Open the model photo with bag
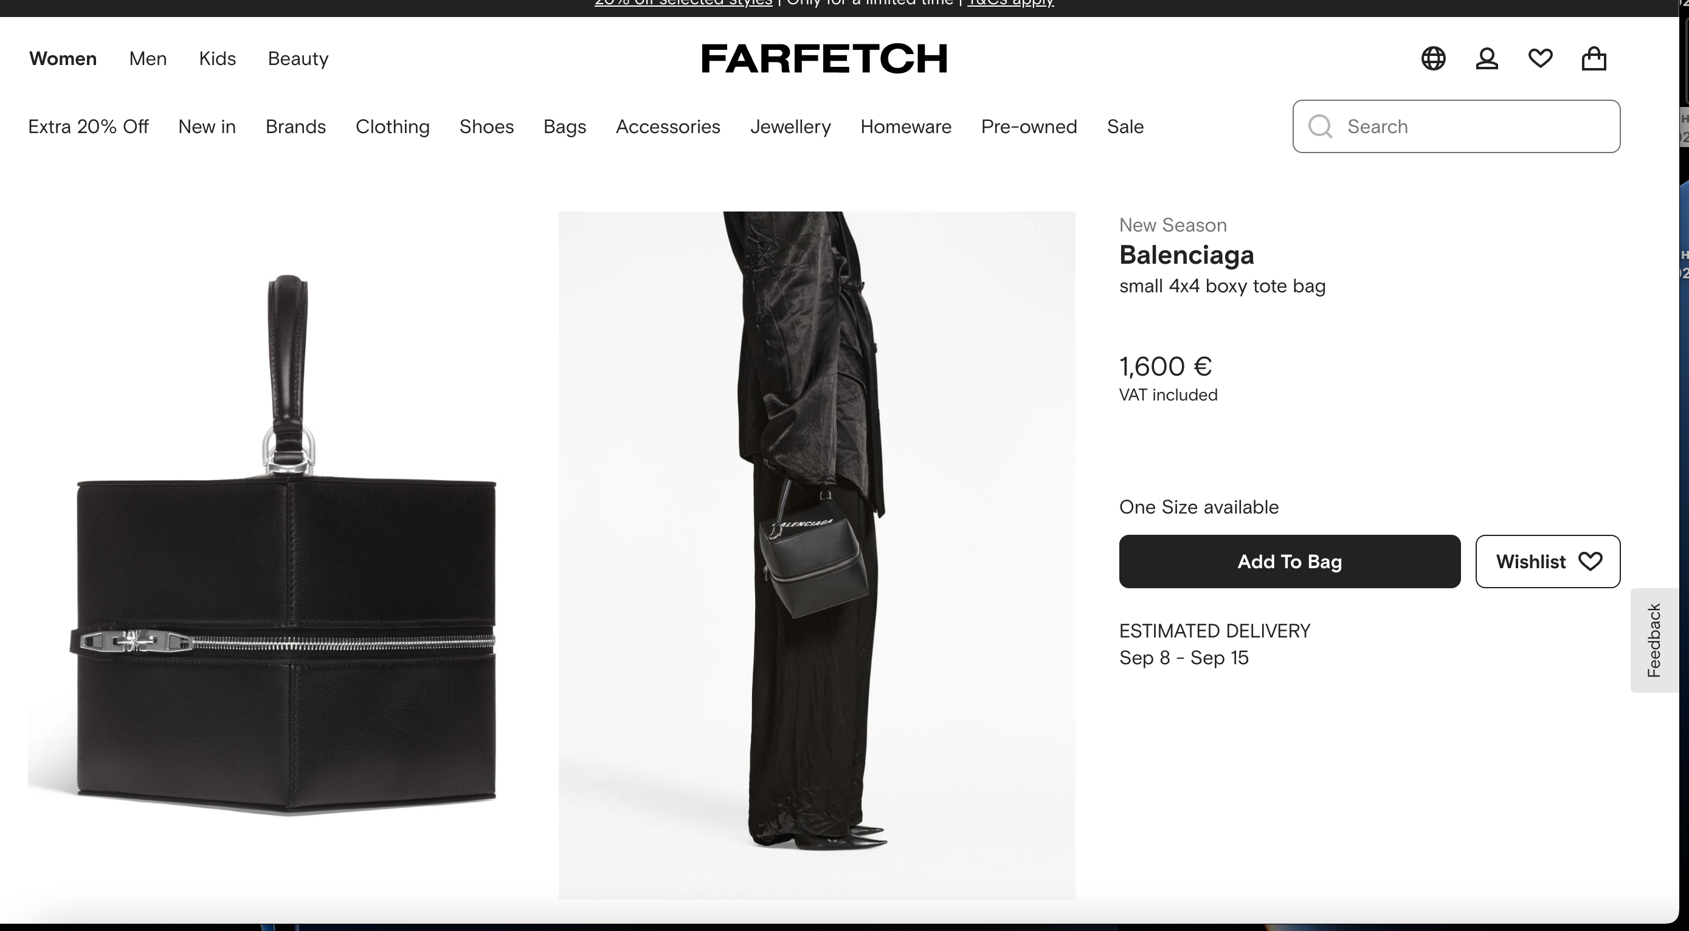The image size is (1689, 931). (x=817, y=555)
